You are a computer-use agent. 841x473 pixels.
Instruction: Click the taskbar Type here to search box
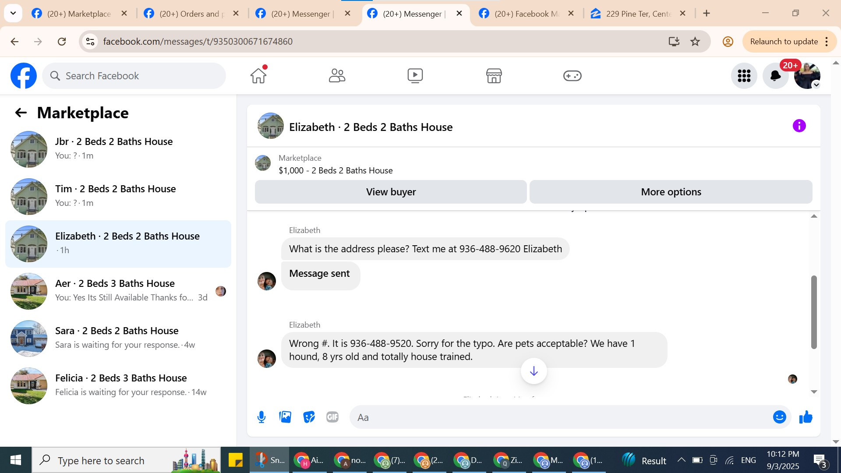(x=126, y=460)
